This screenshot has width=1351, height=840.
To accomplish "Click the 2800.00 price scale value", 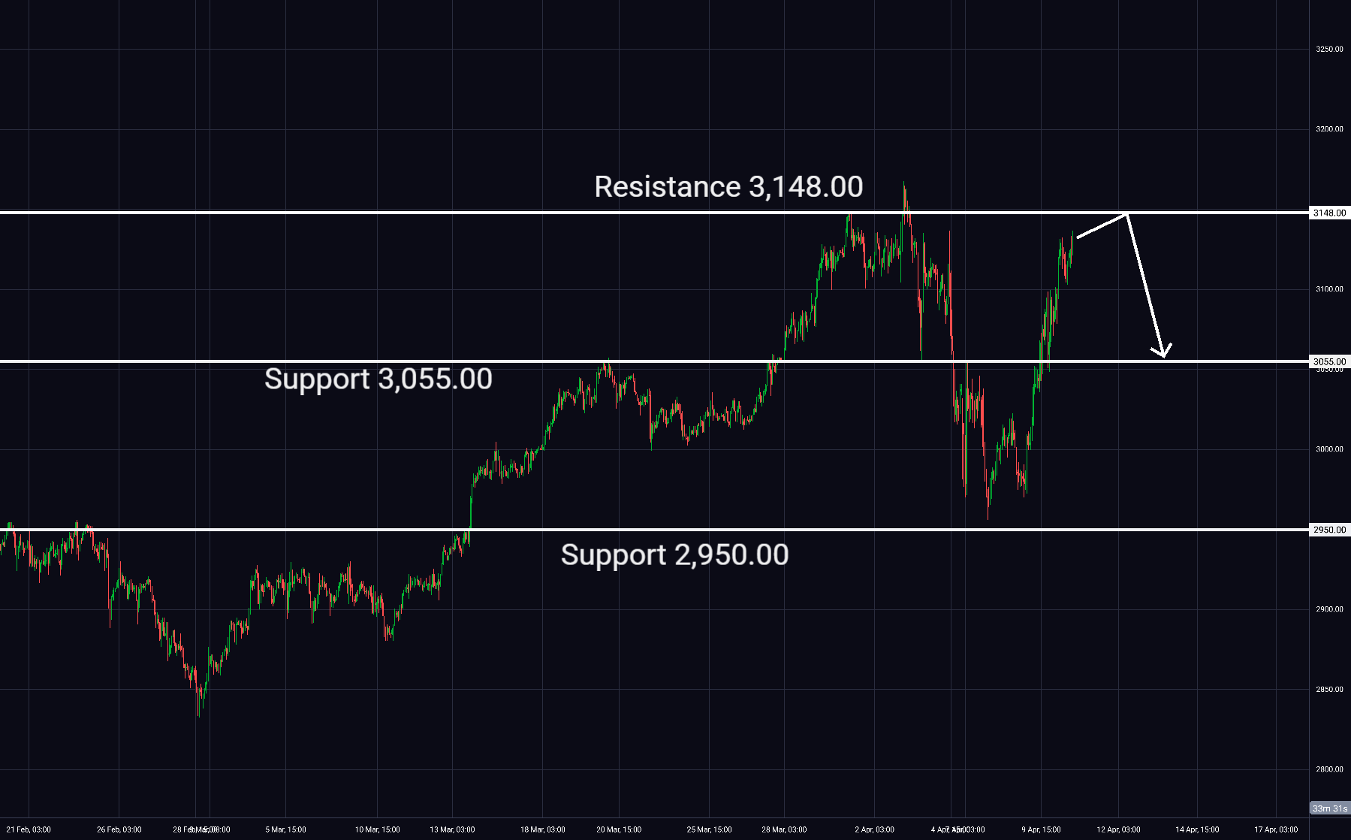I will click(1329, 769).
